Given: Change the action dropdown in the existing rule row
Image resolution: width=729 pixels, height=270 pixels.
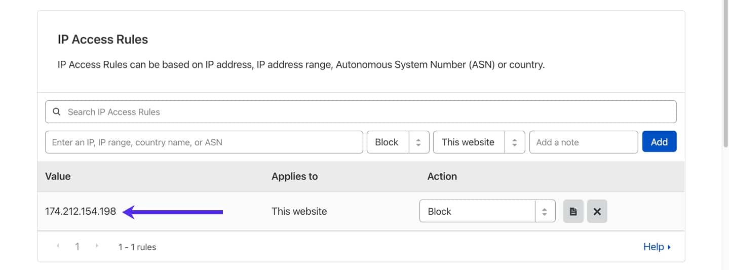Looking at the screenshot, I should click(x=487, y=212).
